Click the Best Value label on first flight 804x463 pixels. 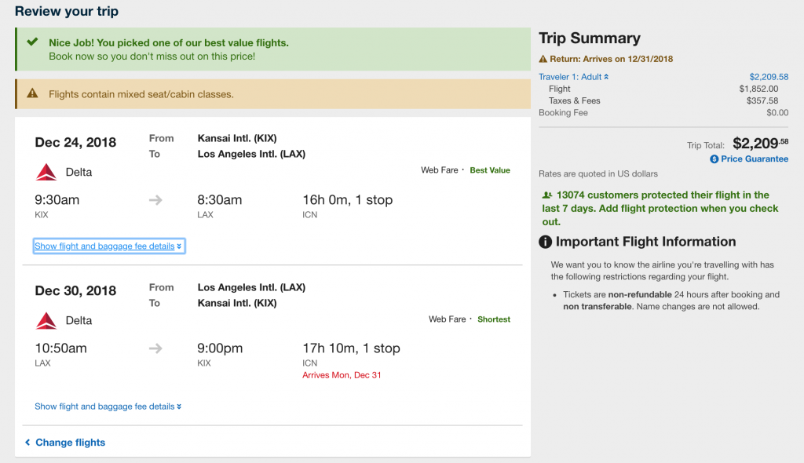pos(490,170)
